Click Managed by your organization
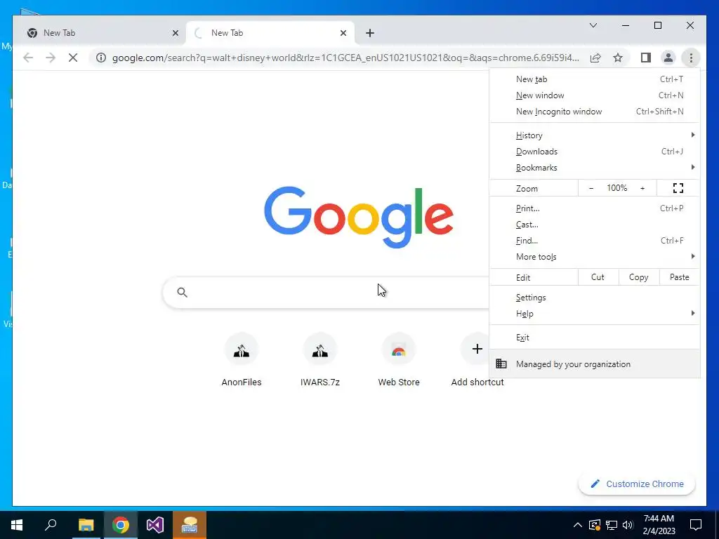 (595, 364)
